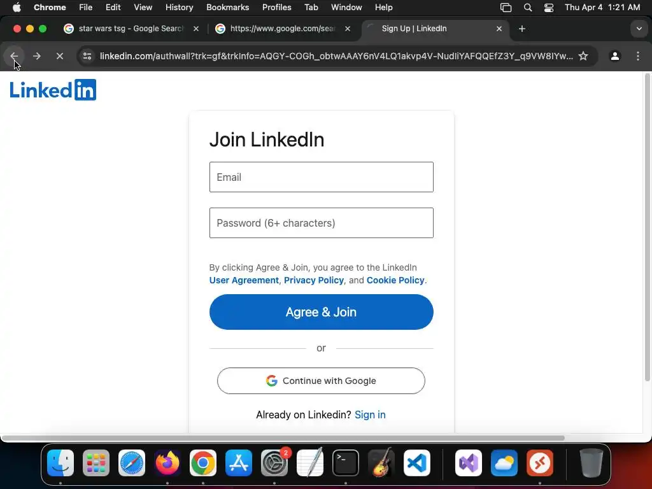Open Google Chrome from the Dock
The image size is (652, 489).
tap(203, 463)
